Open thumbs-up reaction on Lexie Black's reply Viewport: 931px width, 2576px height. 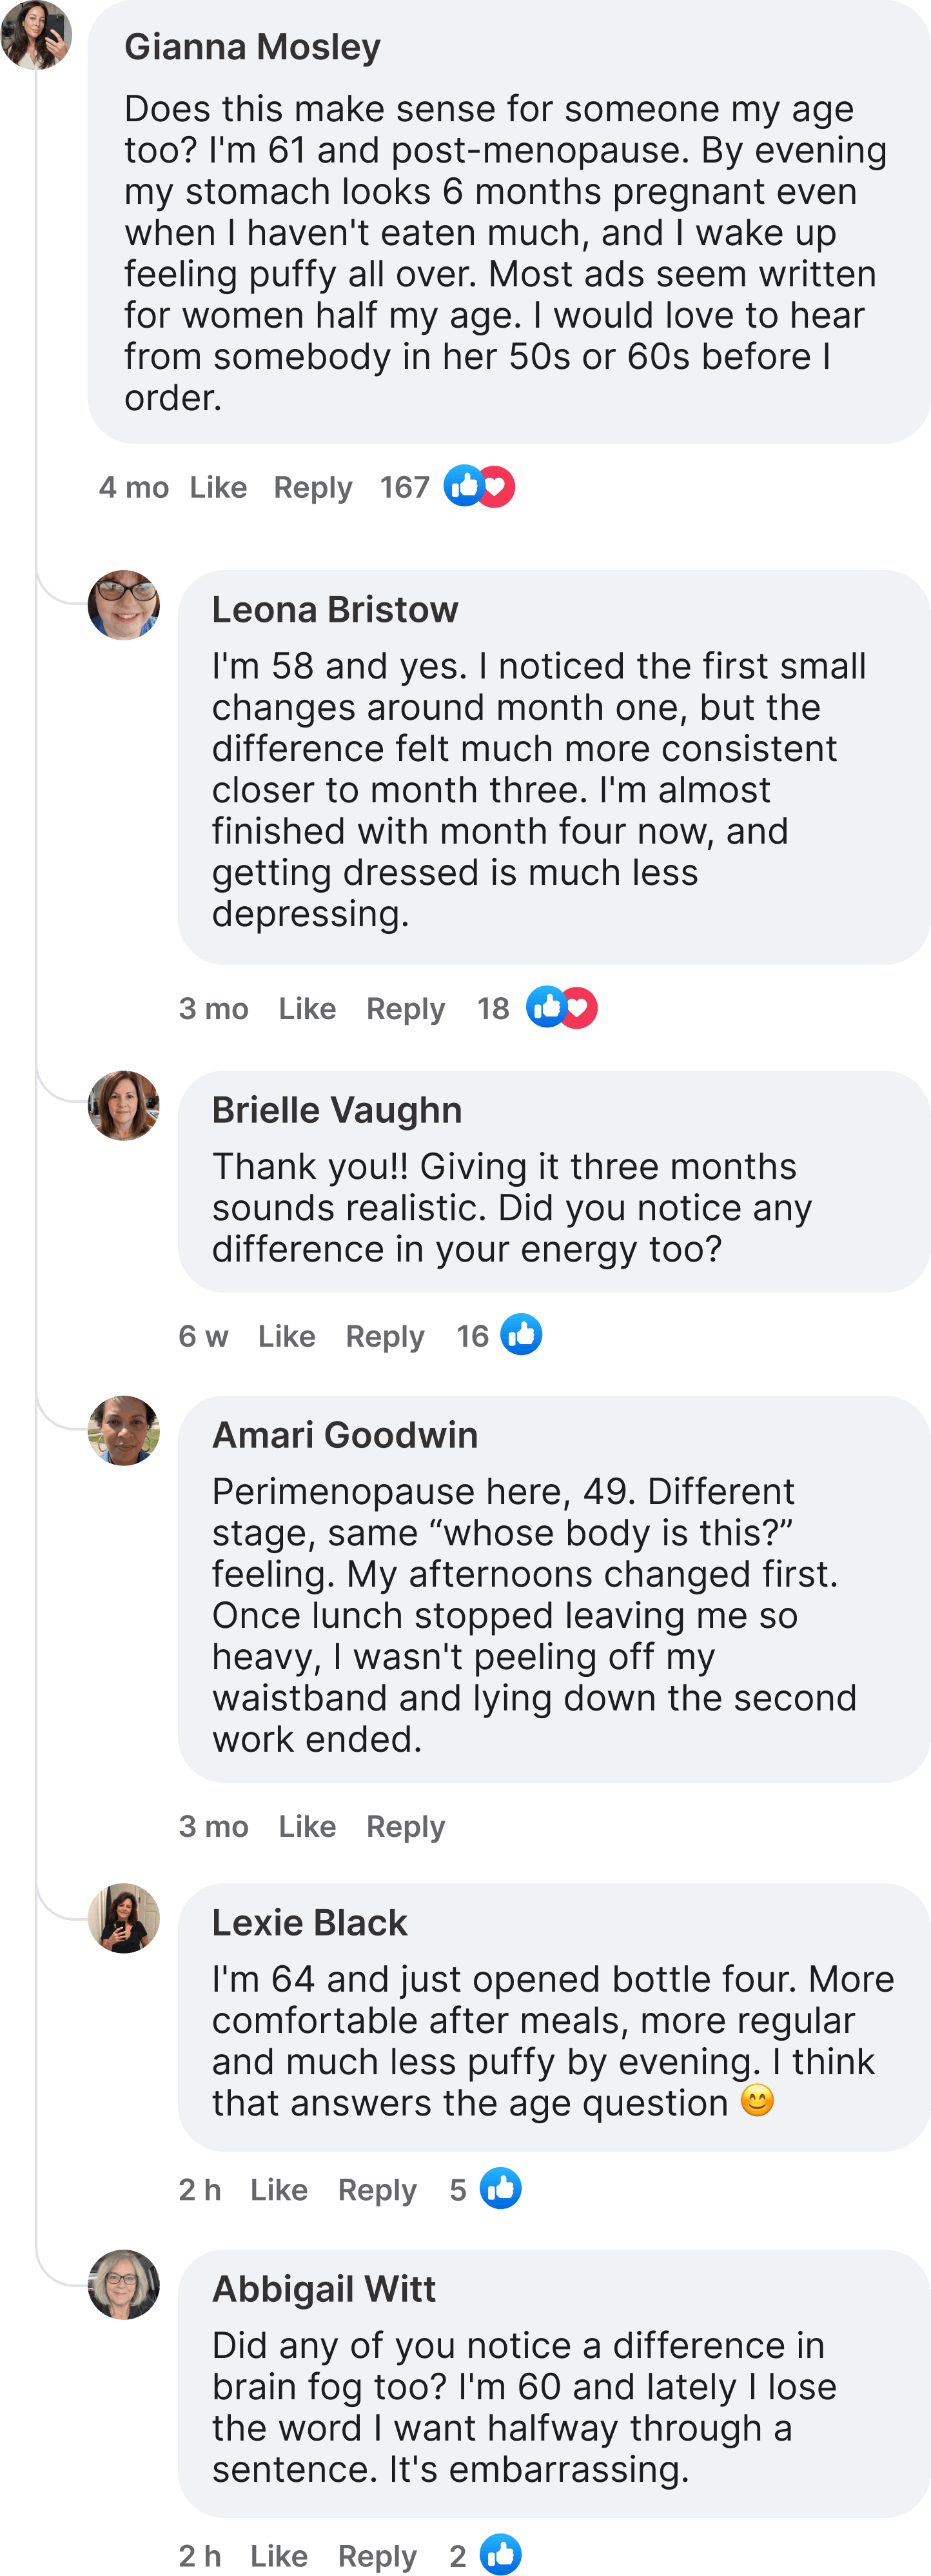[x=501, y=2189]
